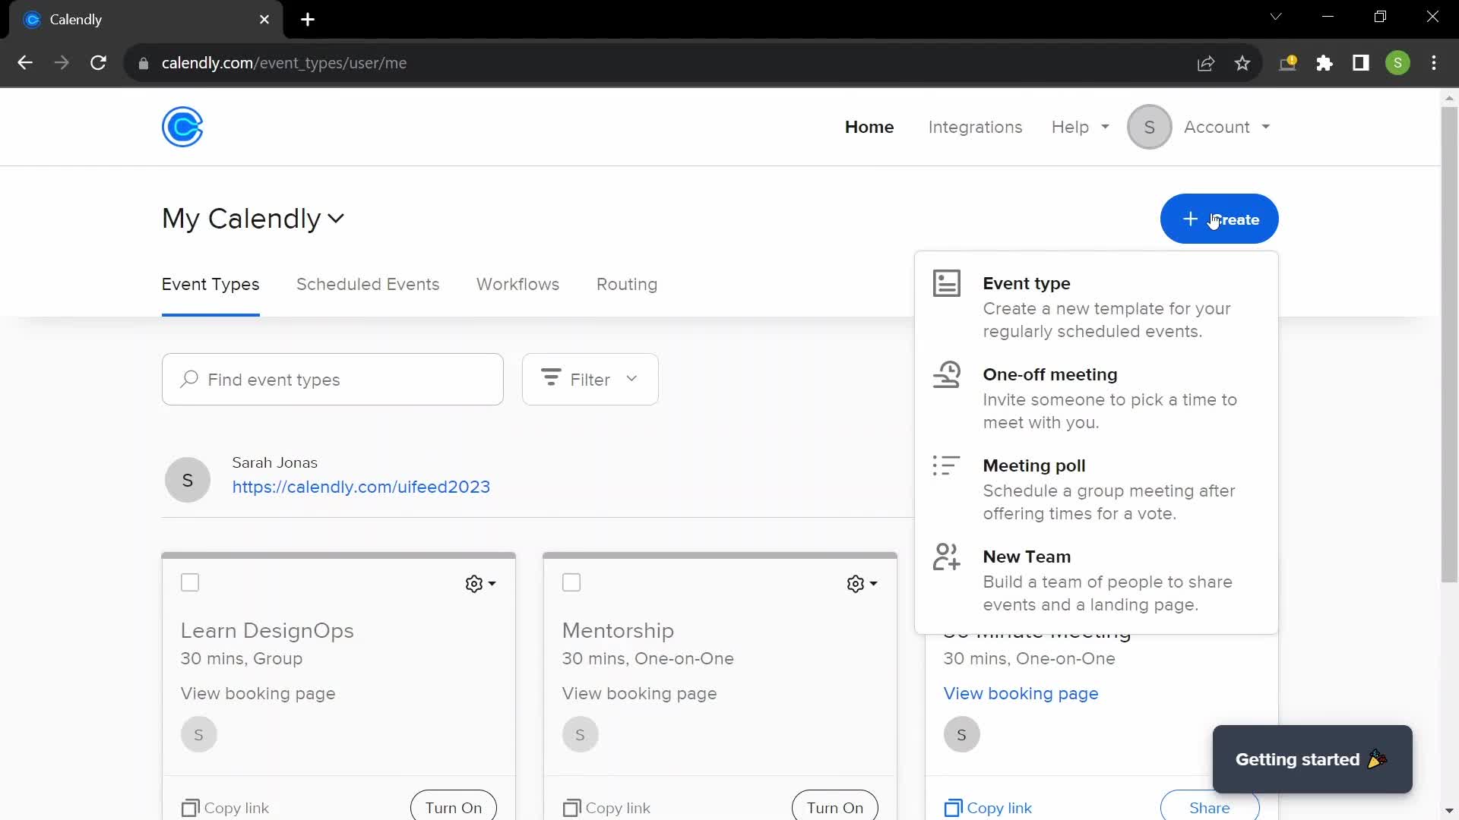Switch to the Event Types tab
The image size is (1459, 820).
(x=210, y=284)
